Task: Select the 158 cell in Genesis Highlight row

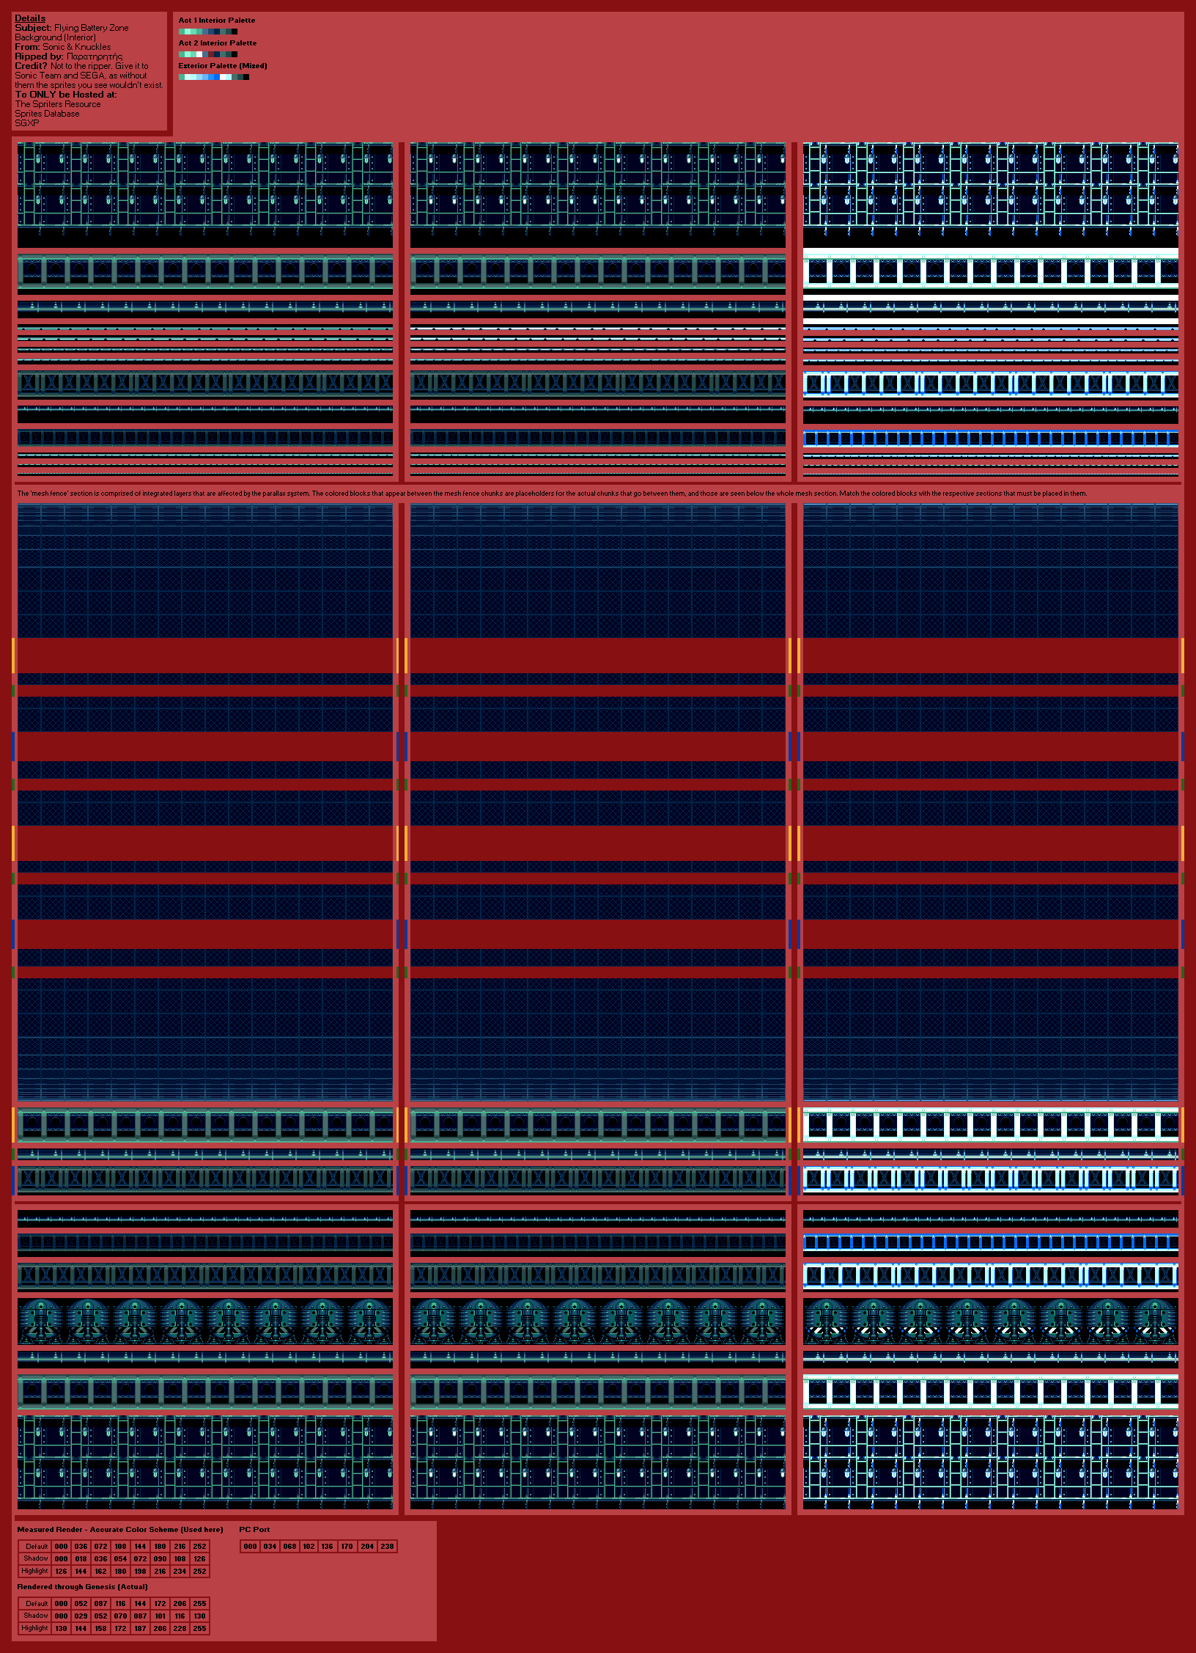Action: pos(100,1629)
